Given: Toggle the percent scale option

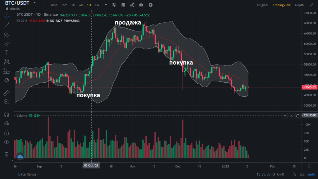Looking at the screenshot, I should [x=294, y=174].
